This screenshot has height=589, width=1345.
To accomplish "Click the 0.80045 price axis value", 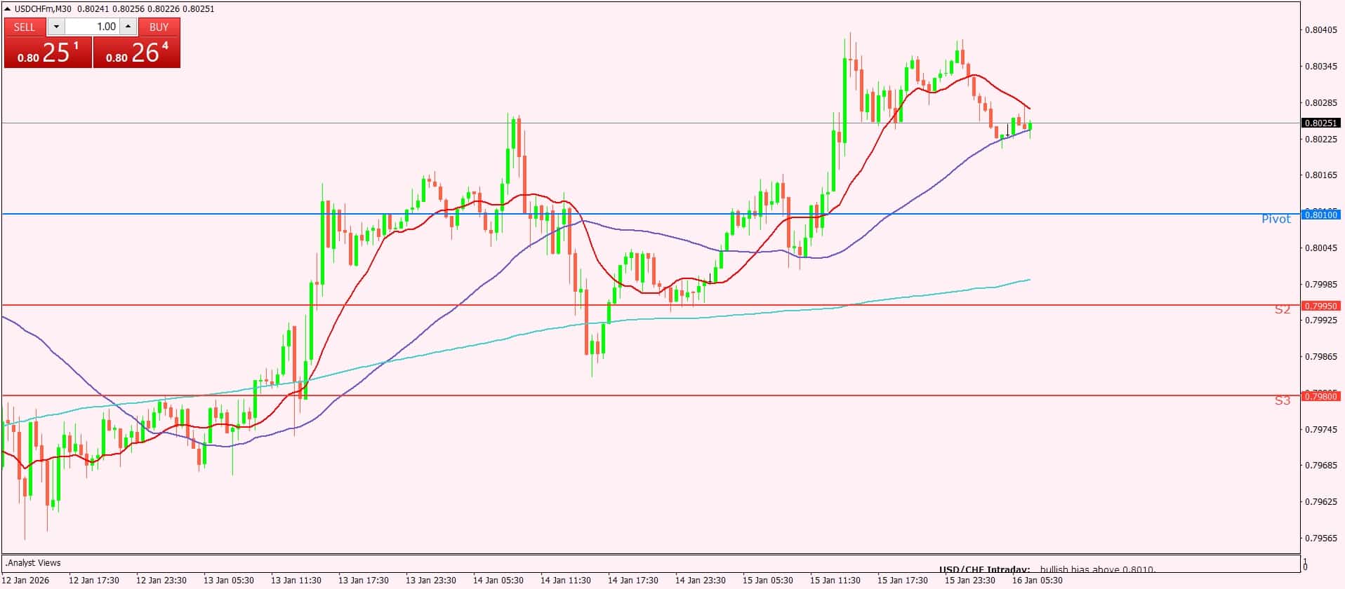I will pos(1320,248).
